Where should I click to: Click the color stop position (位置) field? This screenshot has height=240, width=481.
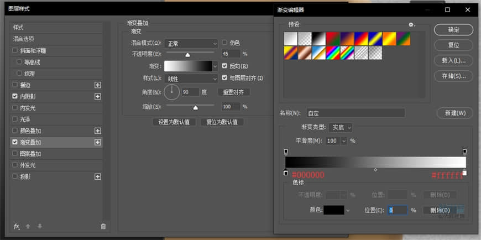(x=398, y=210)
